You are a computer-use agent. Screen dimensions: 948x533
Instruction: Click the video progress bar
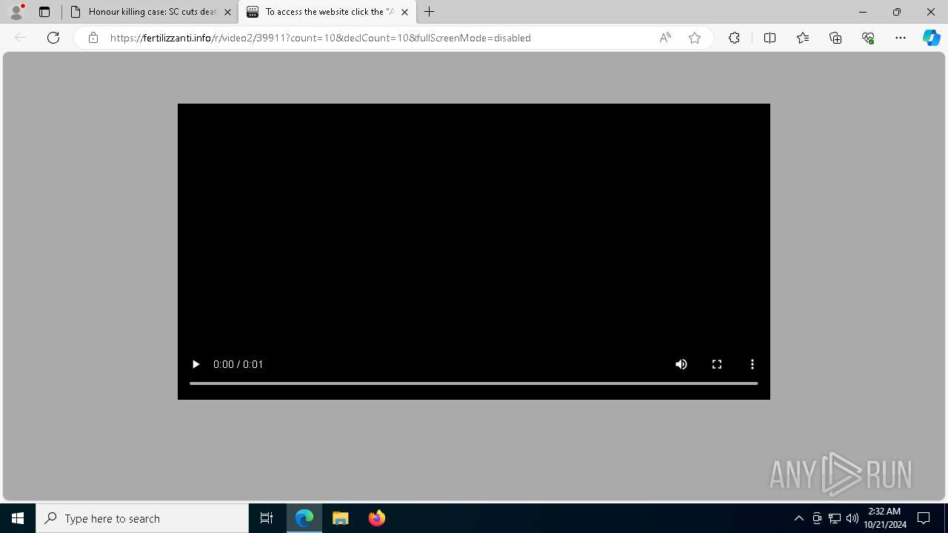click(x=474, y=383)
